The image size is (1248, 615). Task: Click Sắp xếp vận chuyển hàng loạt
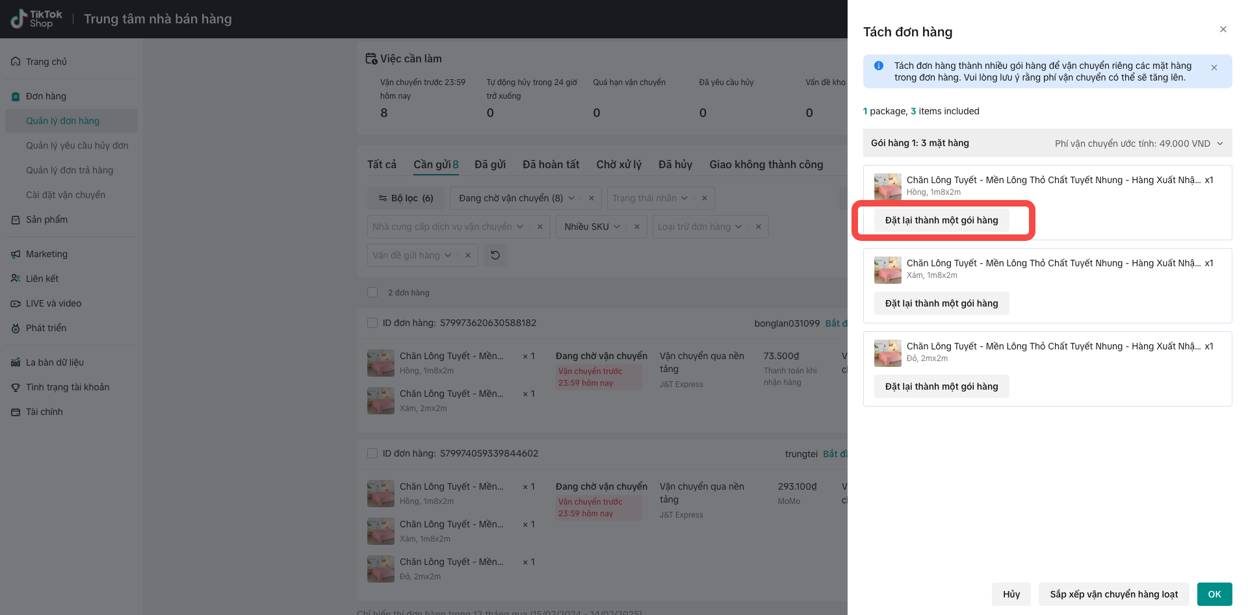[1113, 594]
